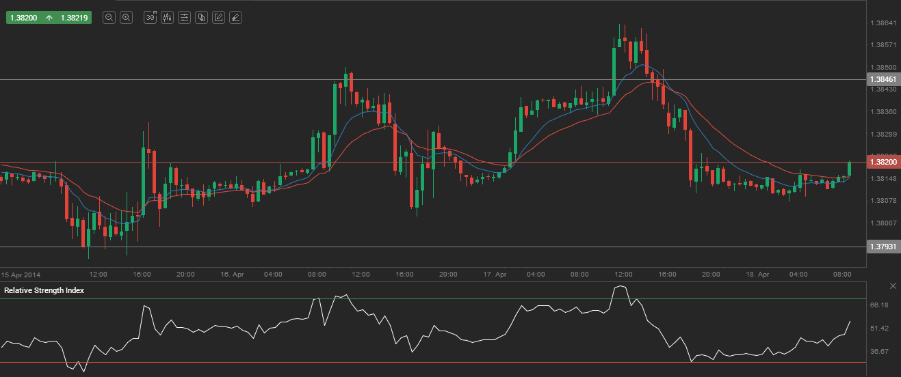Click the Relative Strength Index label

click(44, 290)
